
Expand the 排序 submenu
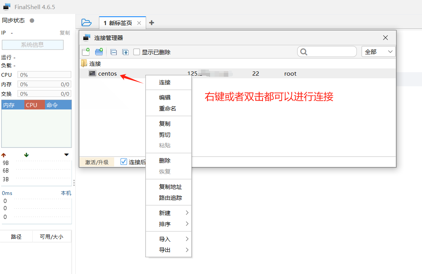coord(169,224)
